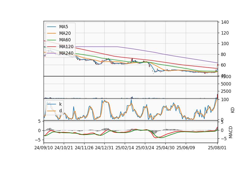
Task: Click the KD axis title
Action: pos(233,110)
